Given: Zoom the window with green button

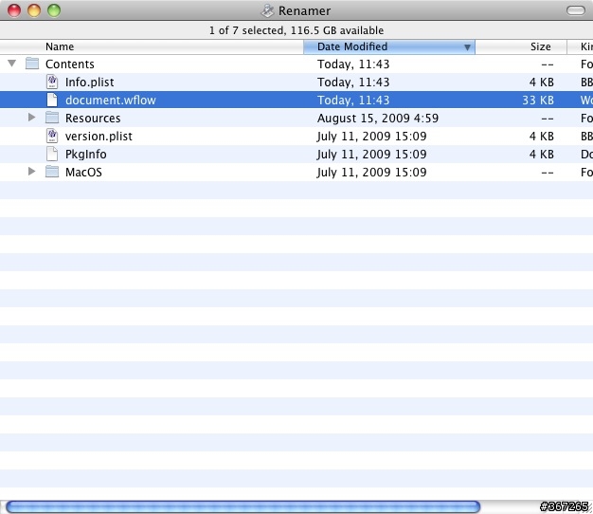Looking at the screenshot, I should [54, 10].
